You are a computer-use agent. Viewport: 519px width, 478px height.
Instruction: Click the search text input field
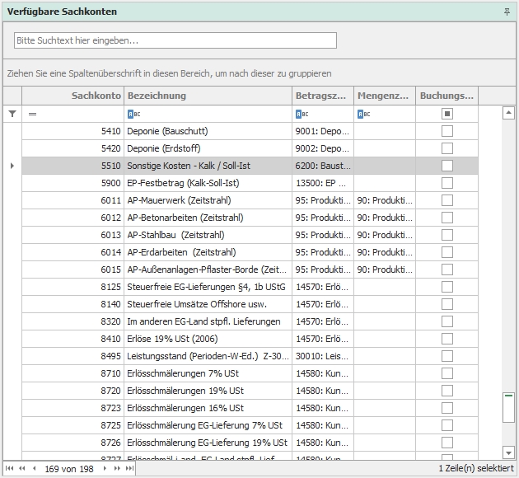(175, 40)
